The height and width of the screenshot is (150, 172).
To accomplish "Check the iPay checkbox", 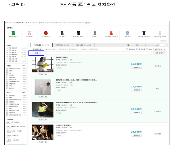I will [x=148, y=49].
